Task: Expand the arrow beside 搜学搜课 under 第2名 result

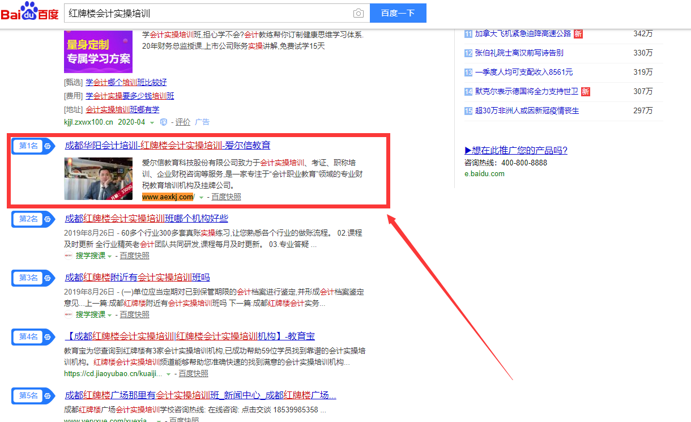Action: 110,257
